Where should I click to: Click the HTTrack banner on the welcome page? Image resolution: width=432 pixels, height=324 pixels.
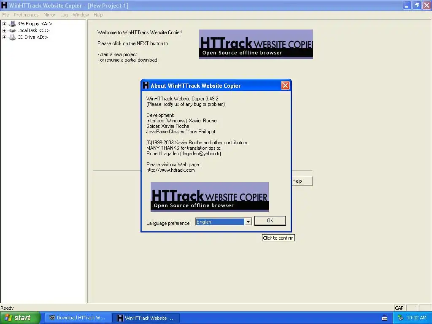click(256, 44)
